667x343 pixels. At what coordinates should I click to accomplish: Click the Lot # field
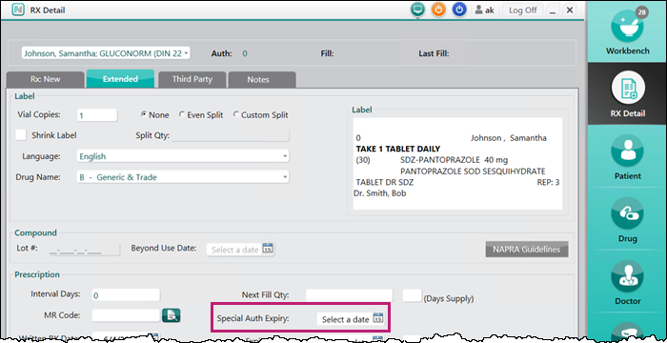point(85,250)
